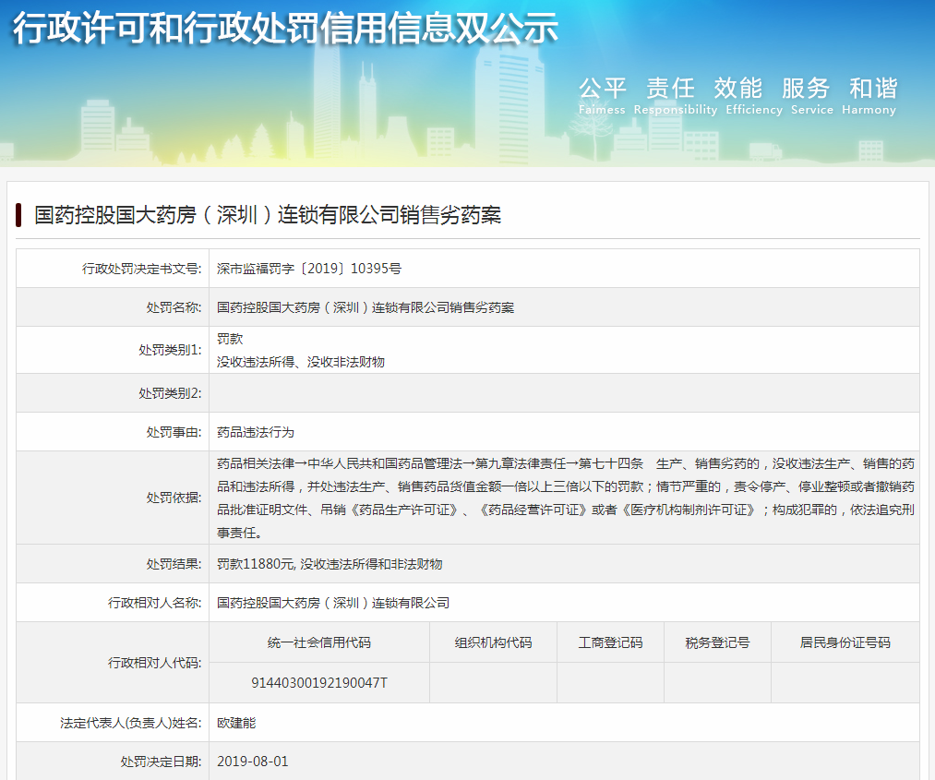Click the 处罚依据 label
Viewport: 935px width, 780px height.
coord(174,498)
